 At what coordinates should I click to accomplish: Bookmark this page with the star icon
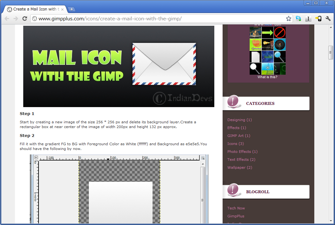(x=289, y=19)
